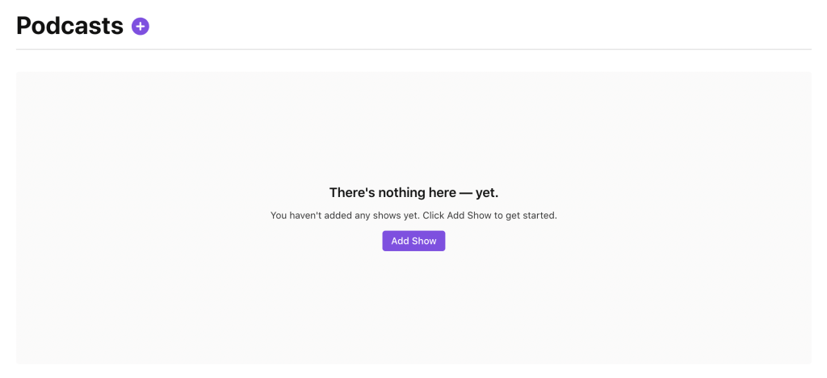
Task: Open the add-podcast dialog with the plus icon
Action: click(141, 27)
